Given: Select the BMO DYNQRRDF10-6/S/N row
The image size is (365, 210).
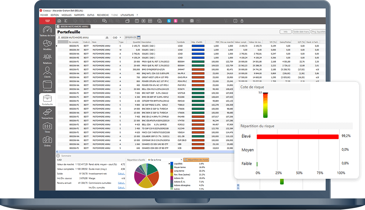Looking at the screenshot, I should pyautogui.click(x=191, y=69).
